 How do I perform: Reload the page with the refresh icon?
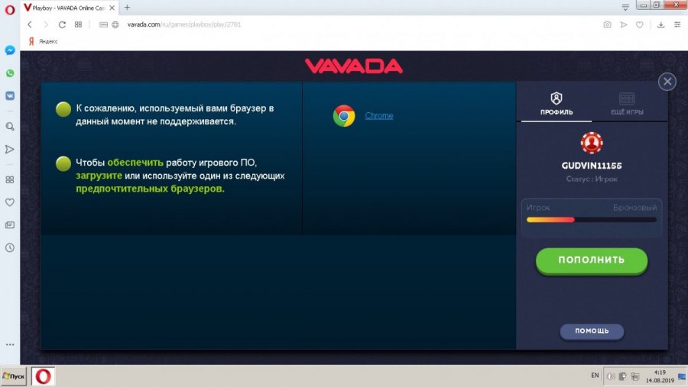tap(62, 24)
